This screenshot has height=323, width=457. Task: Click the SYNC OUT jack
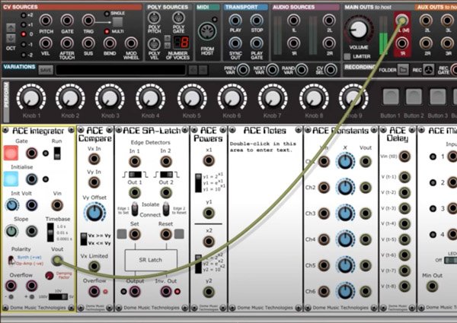click(x=235, y=43)
